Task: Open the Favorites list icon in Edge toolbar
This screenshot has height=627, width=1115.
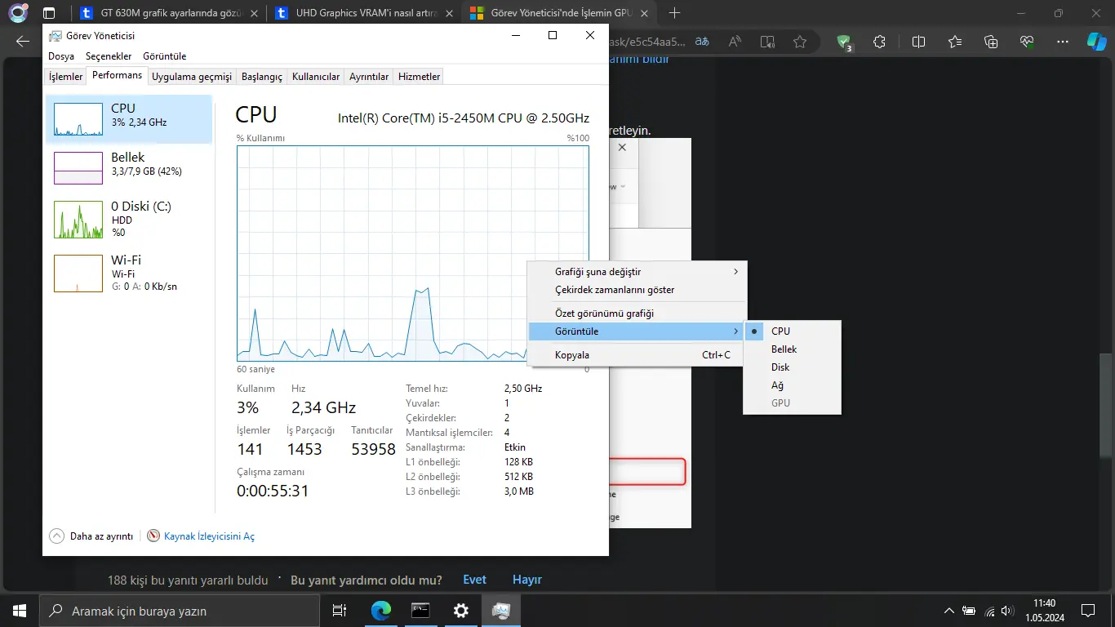Action: pyautogui.click(x=955, y=42)
